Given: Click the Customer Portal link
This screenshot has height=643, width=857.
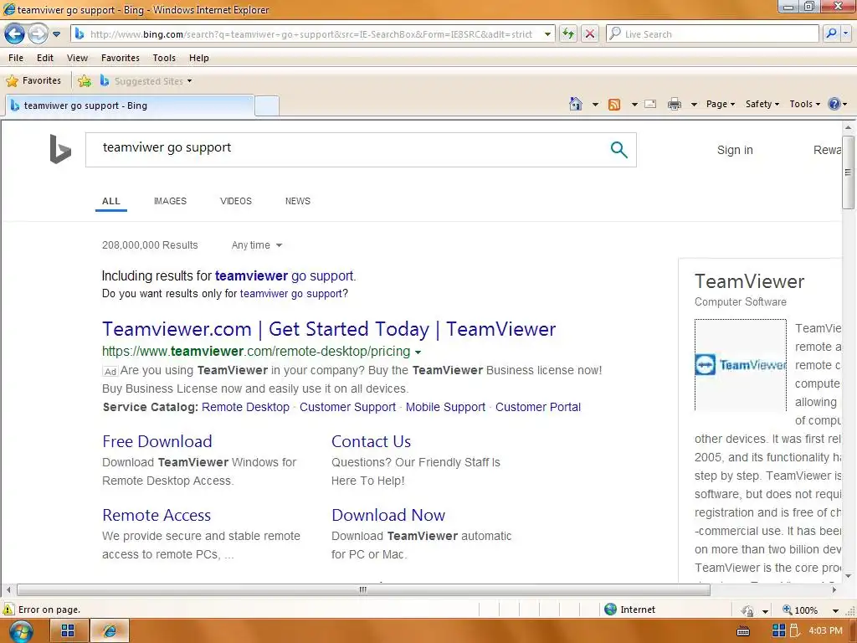Looking at the screenshot, I should (538, 407).
